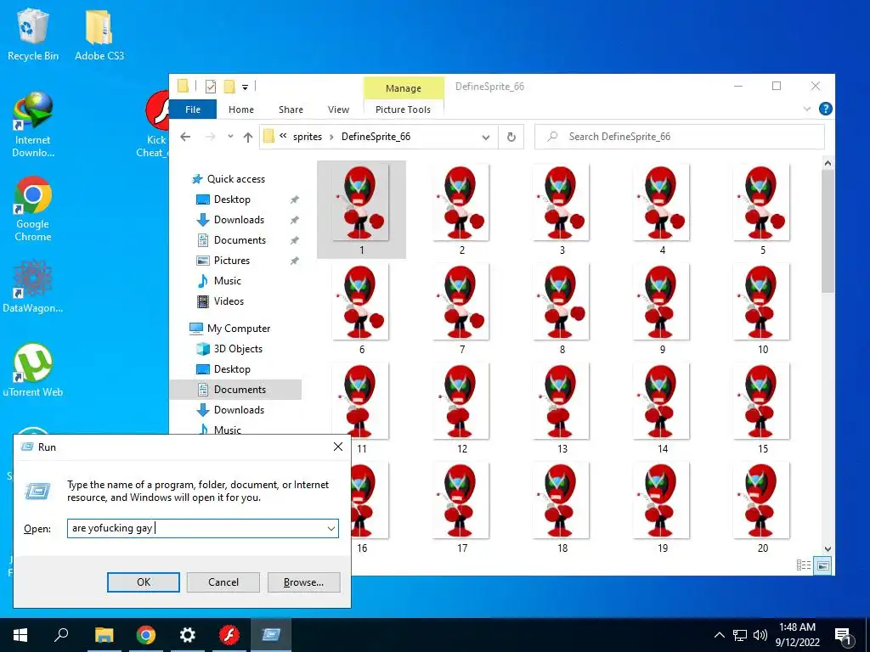This screenshot has width=870, height=652.
Task: Click the Search DefineSprite_66 box
Action: click(679, 137)
